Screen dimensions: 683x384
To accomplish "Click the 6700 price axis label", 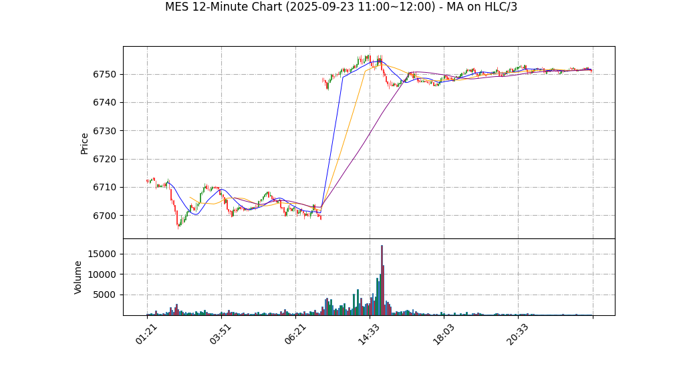I will tap(104, 216).
